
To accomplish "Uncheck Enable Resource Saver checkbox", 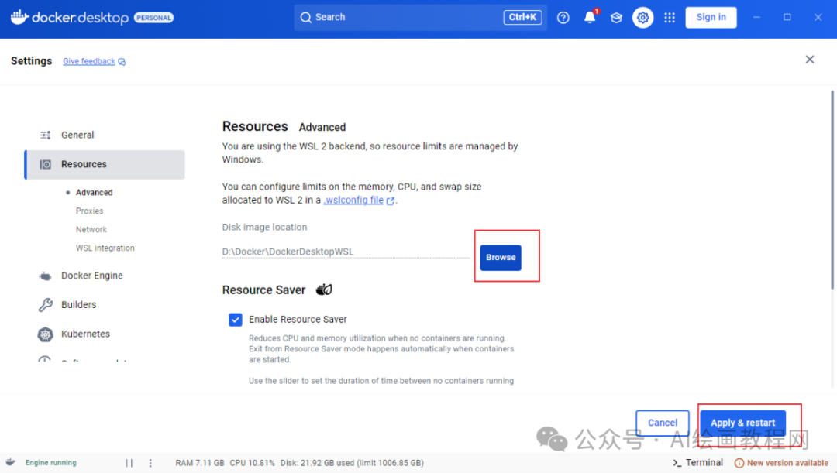I will 236,320.
